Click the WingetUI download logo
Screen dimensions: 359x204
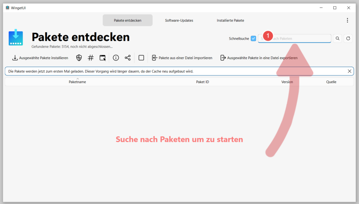[16, 37]
